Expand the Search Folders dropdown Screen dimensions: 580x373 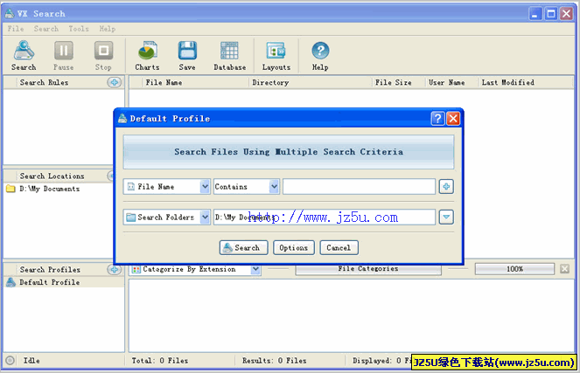coord(205,218)
